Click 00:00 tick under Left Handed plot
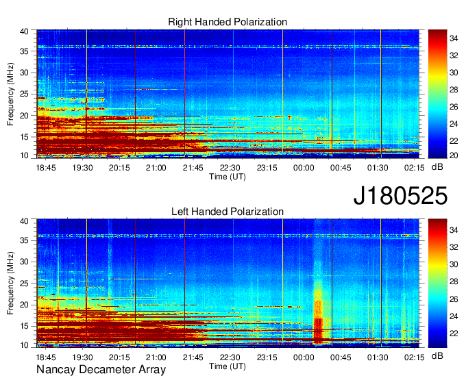This screenshot has width=466, height=378. point(304,357)
